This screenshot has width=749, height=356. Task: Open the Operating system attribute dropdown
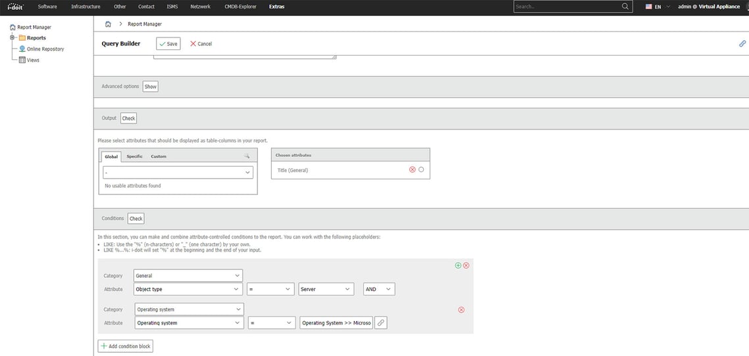click(x=189, y=323)
